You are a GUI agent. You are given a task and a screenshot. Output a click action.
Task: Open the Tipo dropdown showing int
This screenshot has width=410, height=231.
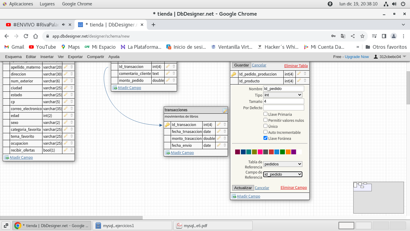click(x=282, y=95)
